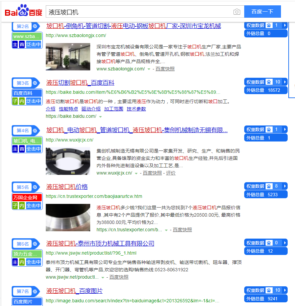Open the 技术参数 sub-link
295x306 pixels.
coord(136,109)
